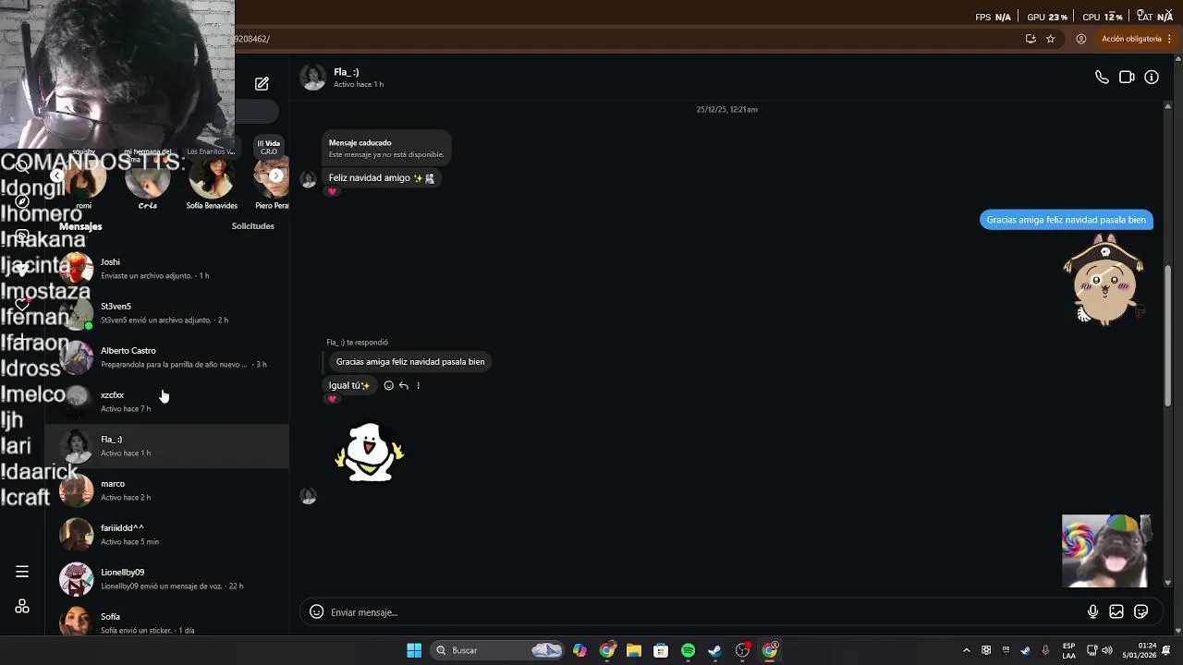Viewport: 1183px width, 665px height.
Task: Open Steam from the taskbar
Action: 714,650
